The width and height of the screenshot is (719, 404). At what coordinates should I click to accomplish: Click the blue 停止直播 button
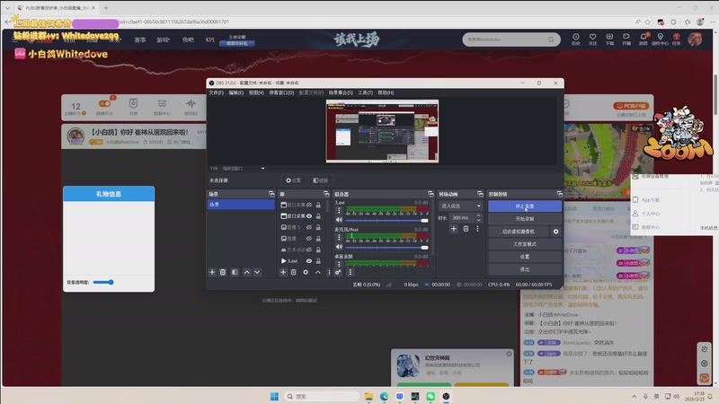click(525, 206)
